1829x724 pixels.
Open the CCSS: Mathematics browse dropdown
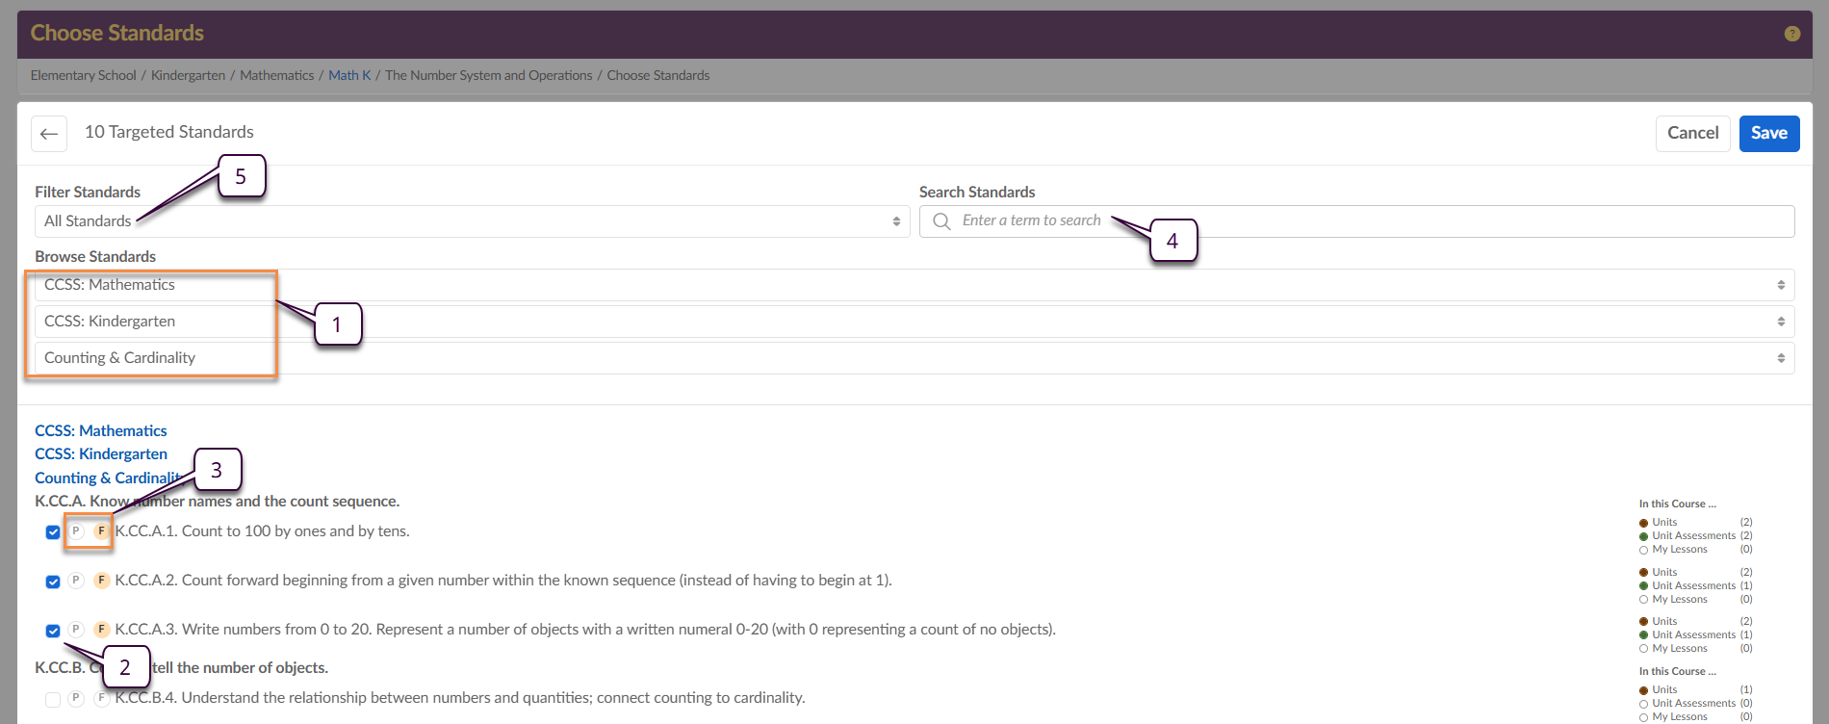pyautogui.click(x=914, y=285)
